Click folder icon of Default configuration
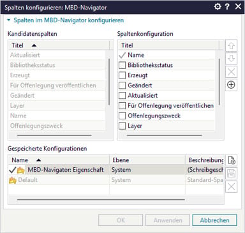245x233 pixels. [x=13, y=180]
